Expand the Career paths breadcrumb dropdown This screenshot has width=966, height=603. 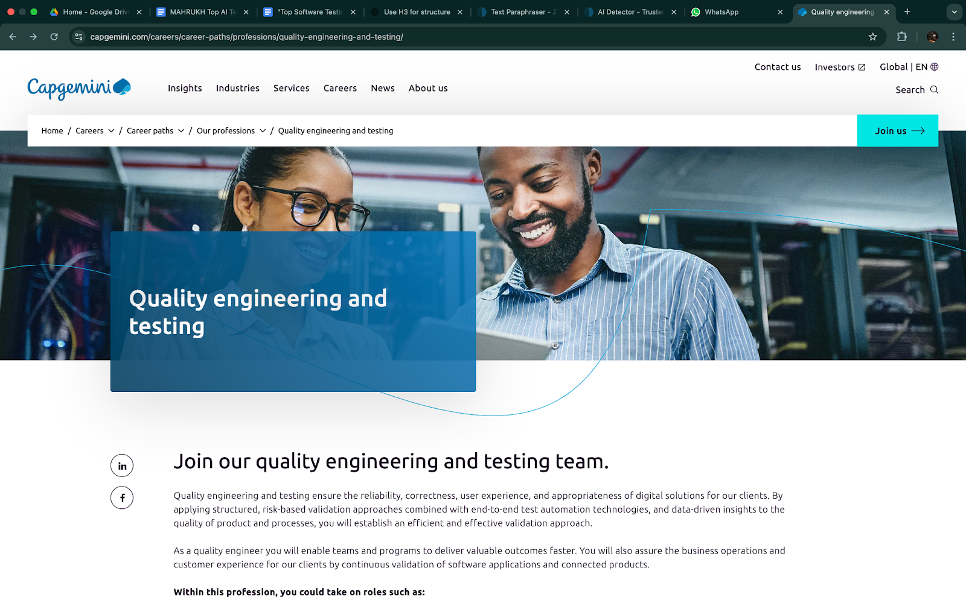tap(181, 131)
